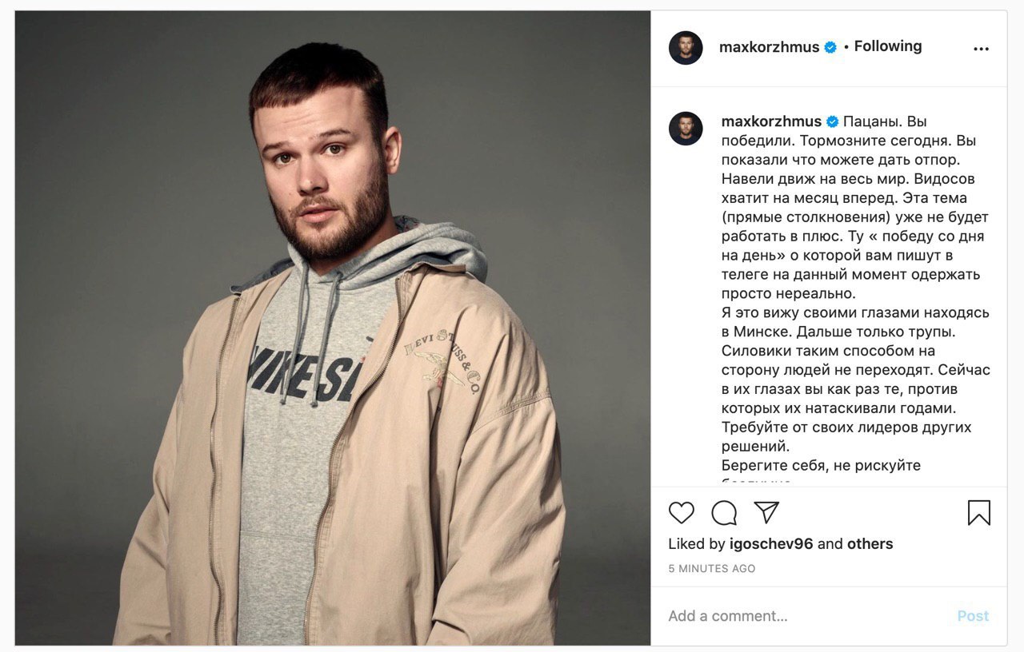View the 'others' who liked the post

coord(870,544)
